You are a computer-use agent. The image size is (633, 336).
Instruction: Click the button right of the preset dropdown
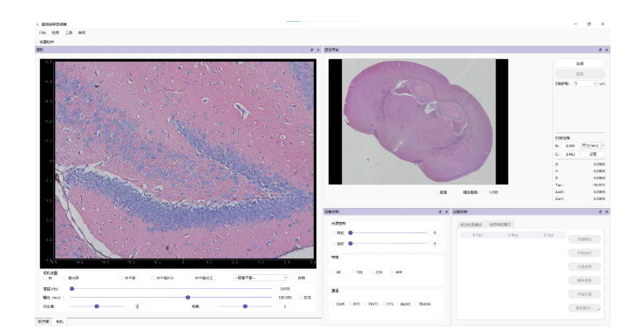pos(302,278)
